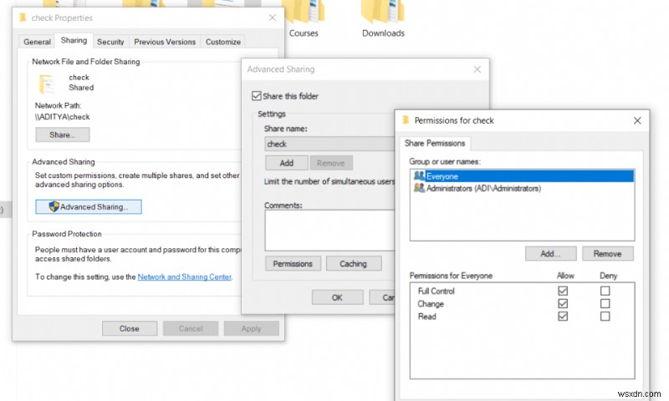Toggle the Share this folder checkbox
This screenshot has width=669, height=401.
[x=257, y=96]
